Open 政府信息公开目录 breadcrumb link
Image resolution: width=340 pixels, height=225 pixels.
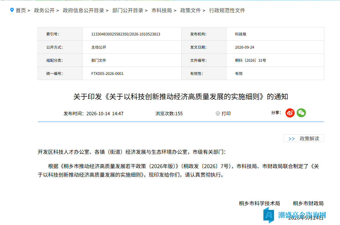[83, 10]
